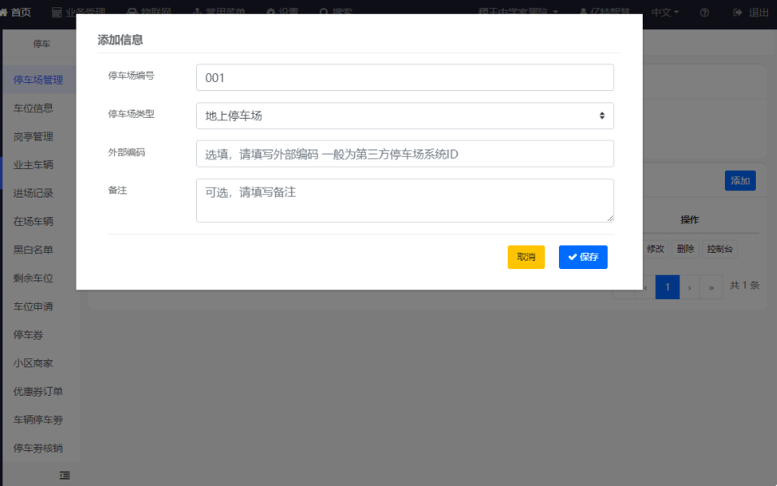This screenshot has height=486, width=777.
Task: Click the 退出 logout icon
Action: pyautogui.click(x=737, y=12)
